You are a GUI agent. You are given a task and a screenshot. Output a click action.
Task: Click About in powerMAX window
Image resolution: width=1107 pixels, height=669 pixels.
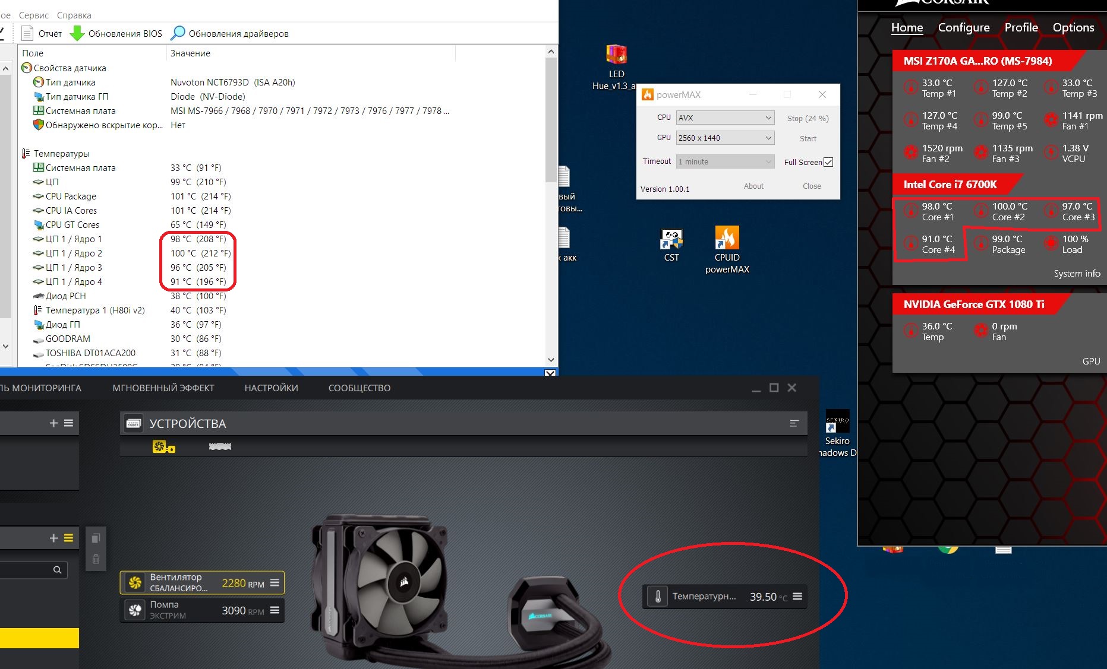753,186
